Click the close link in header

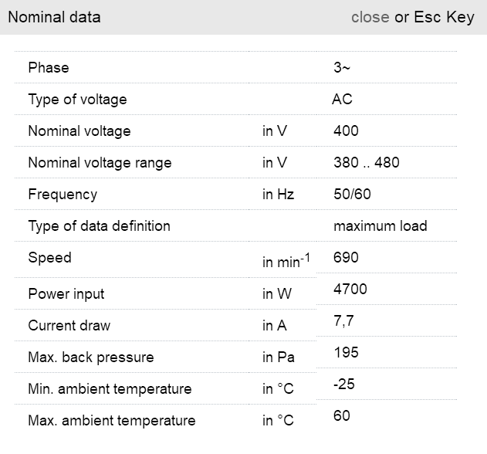370,17
